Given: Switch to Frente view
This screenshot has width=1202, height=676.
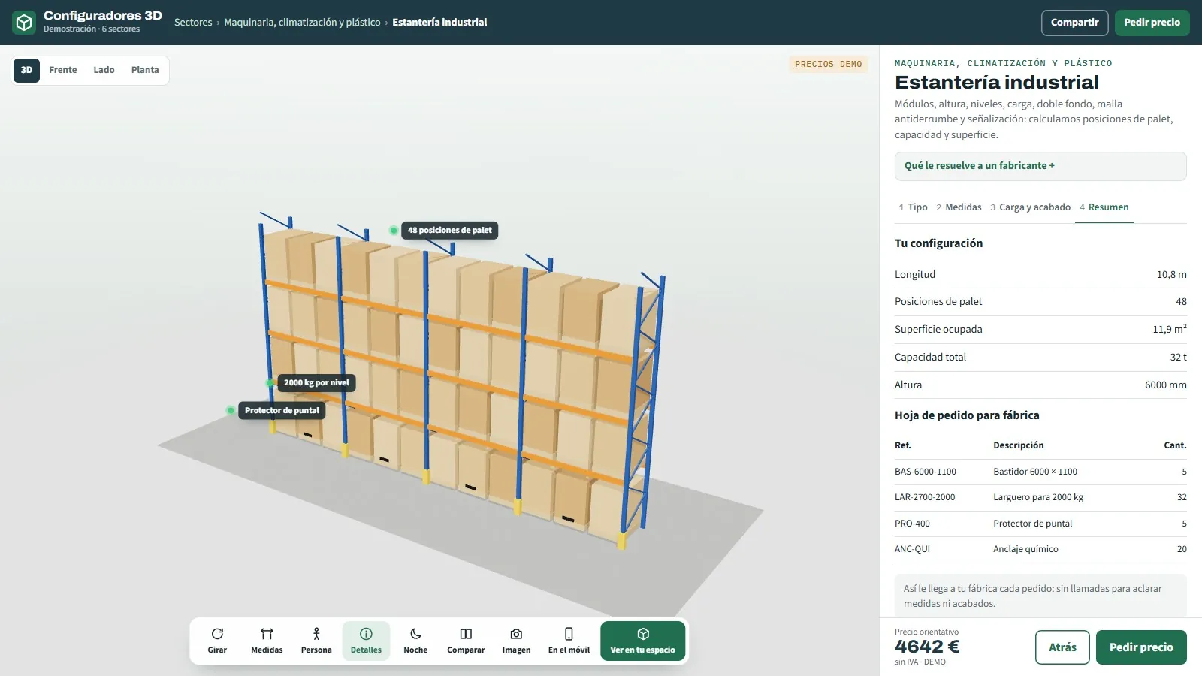Looking at the screenshot, I should 63,70.
